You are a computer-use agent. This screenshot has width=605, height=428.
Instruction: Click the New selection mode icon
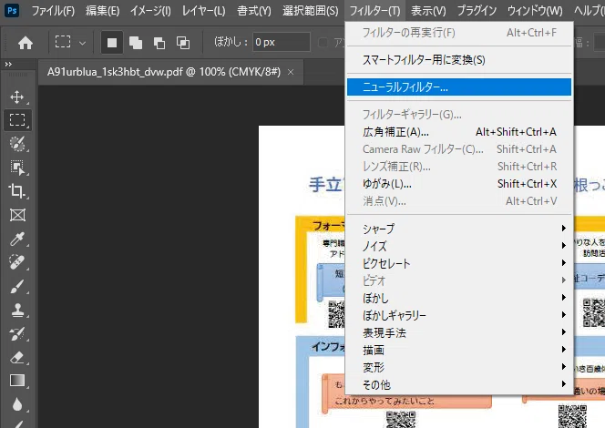(x=112, y=43)
